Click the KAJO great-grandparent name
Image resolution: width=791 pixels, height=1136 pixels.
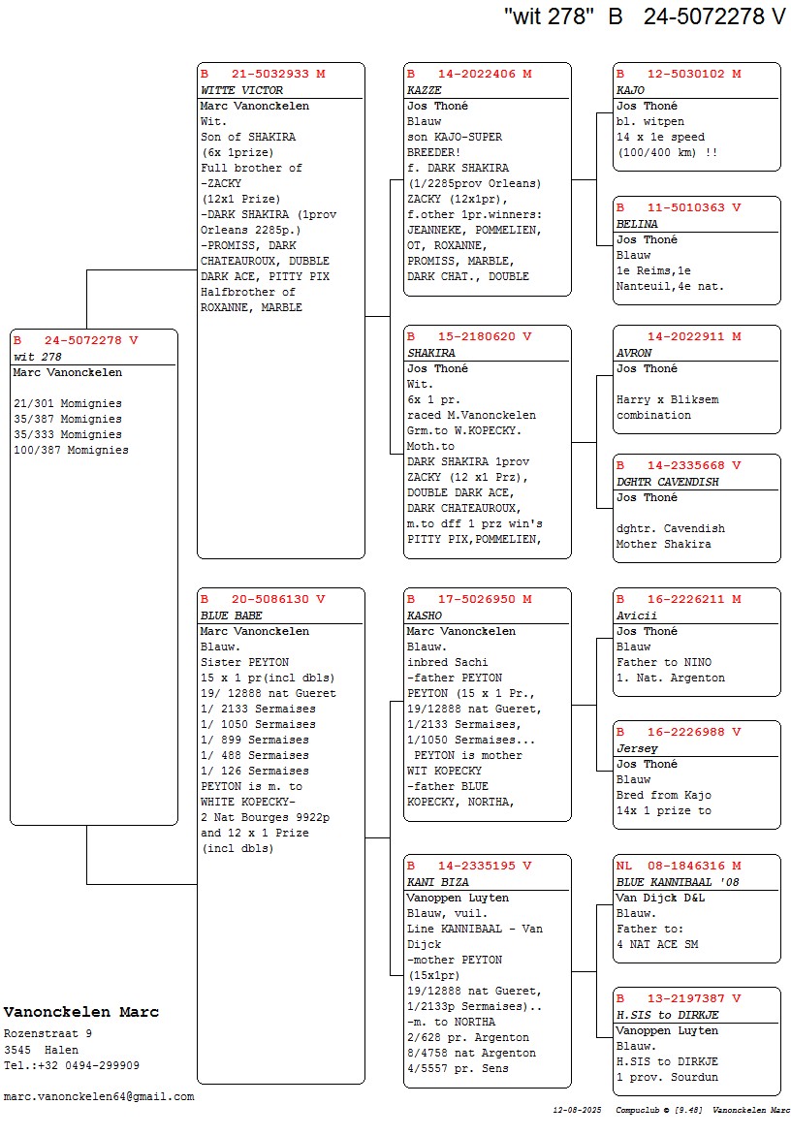(x=630, y=90)
